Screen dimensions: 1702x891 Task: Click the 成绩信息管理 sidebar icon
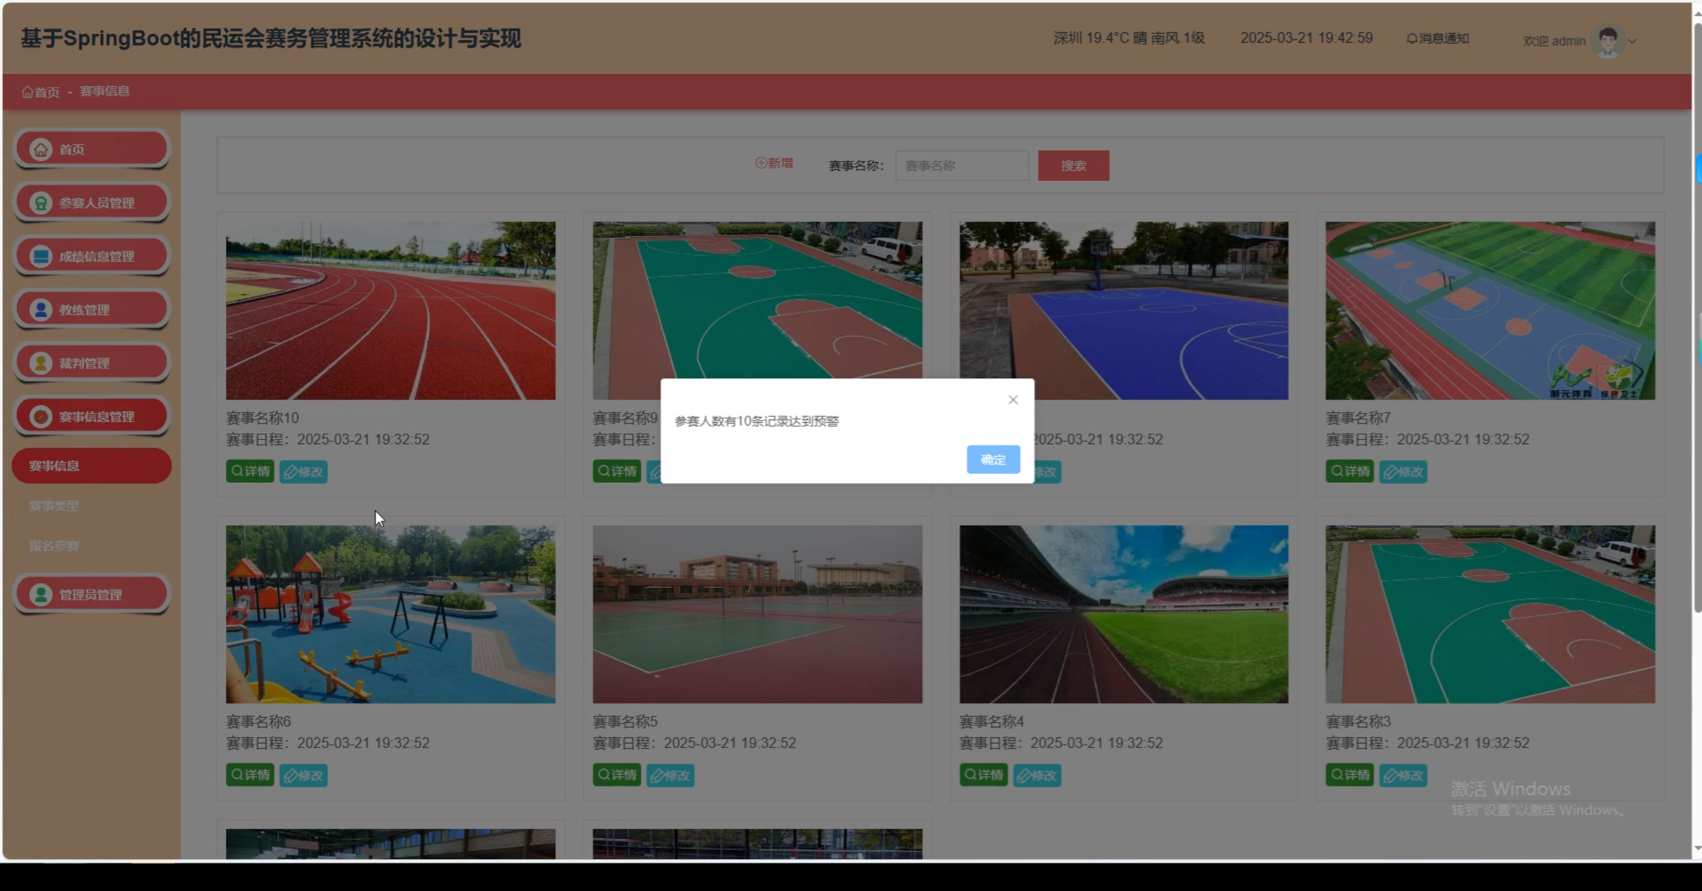point(41,256)
